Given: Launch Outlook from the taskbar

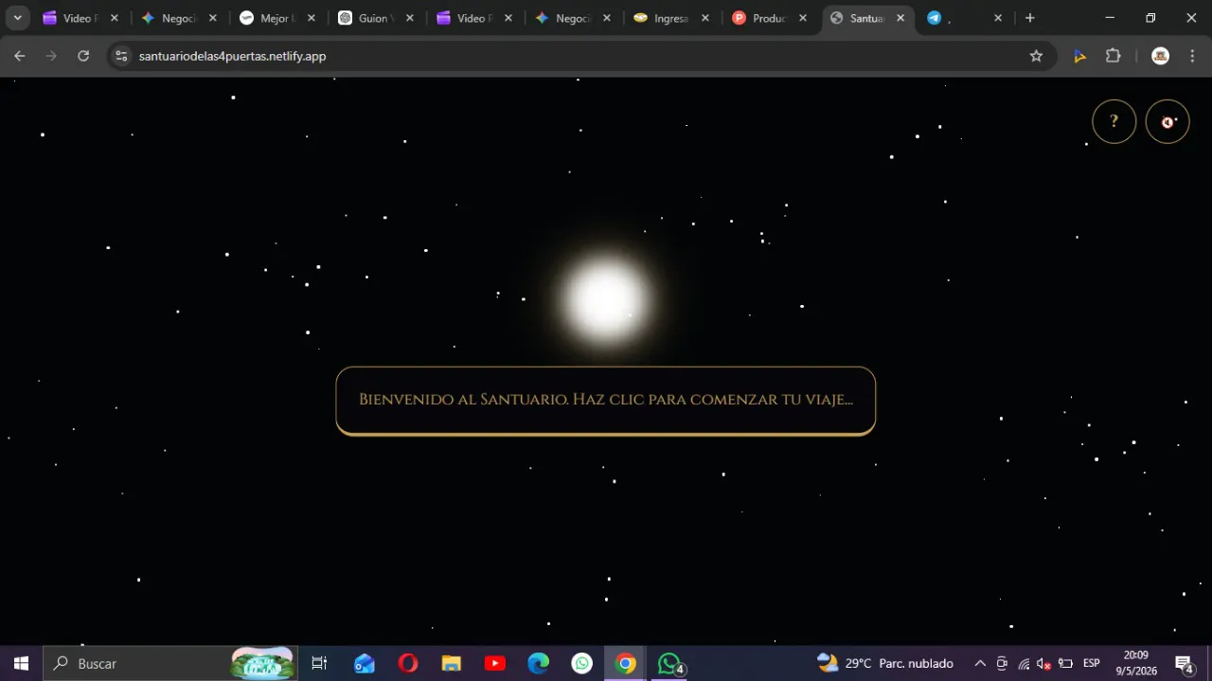Looking at the screenshot, I should [x=364, y=663].
